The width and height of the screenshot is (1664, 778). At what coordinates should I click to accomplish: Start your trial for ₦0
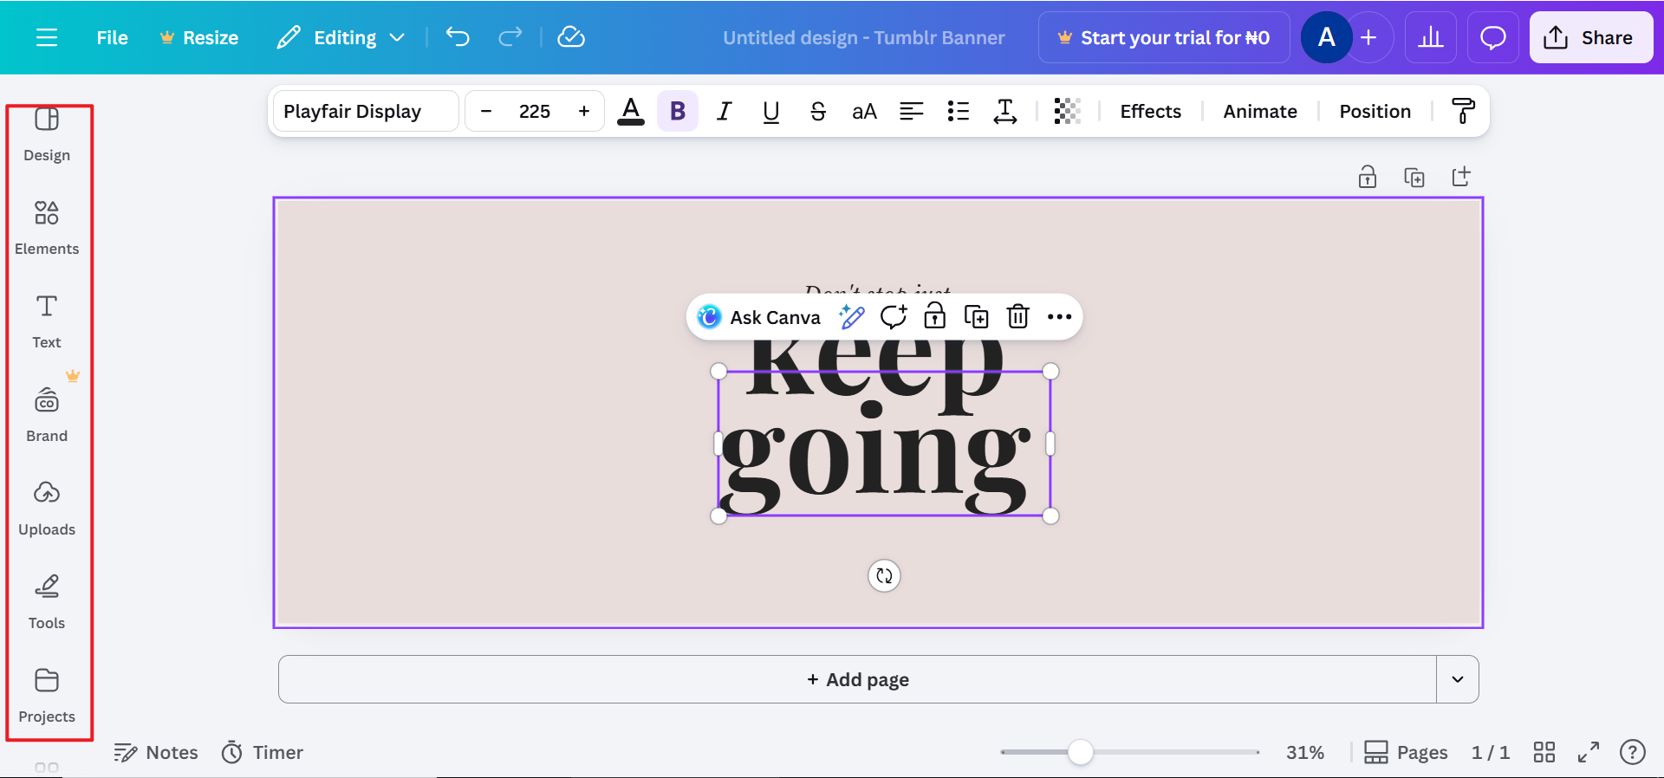tap(1164, 37)
